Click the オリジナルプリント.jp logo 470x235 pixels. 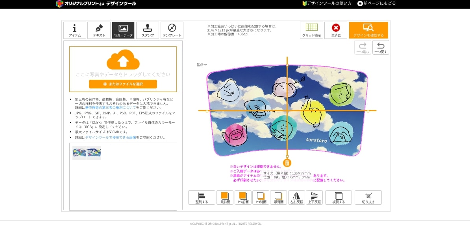[96, 4]
